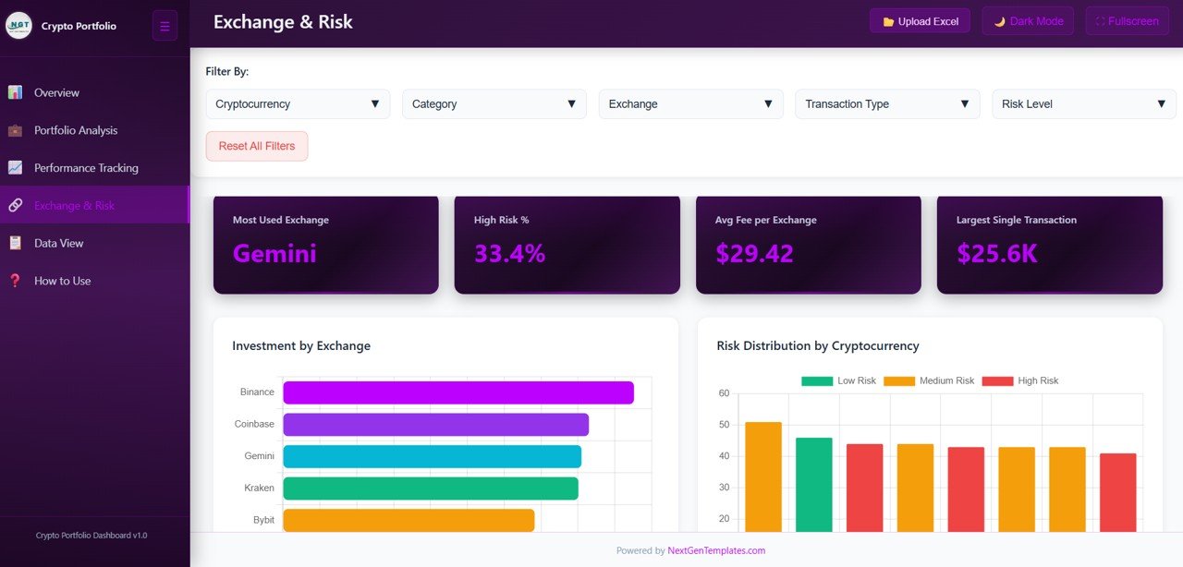The width and height of the screenshot is (1183, 567).
Task: Open the Risk Level dropdown
Action: click(x=1083, y=103)
